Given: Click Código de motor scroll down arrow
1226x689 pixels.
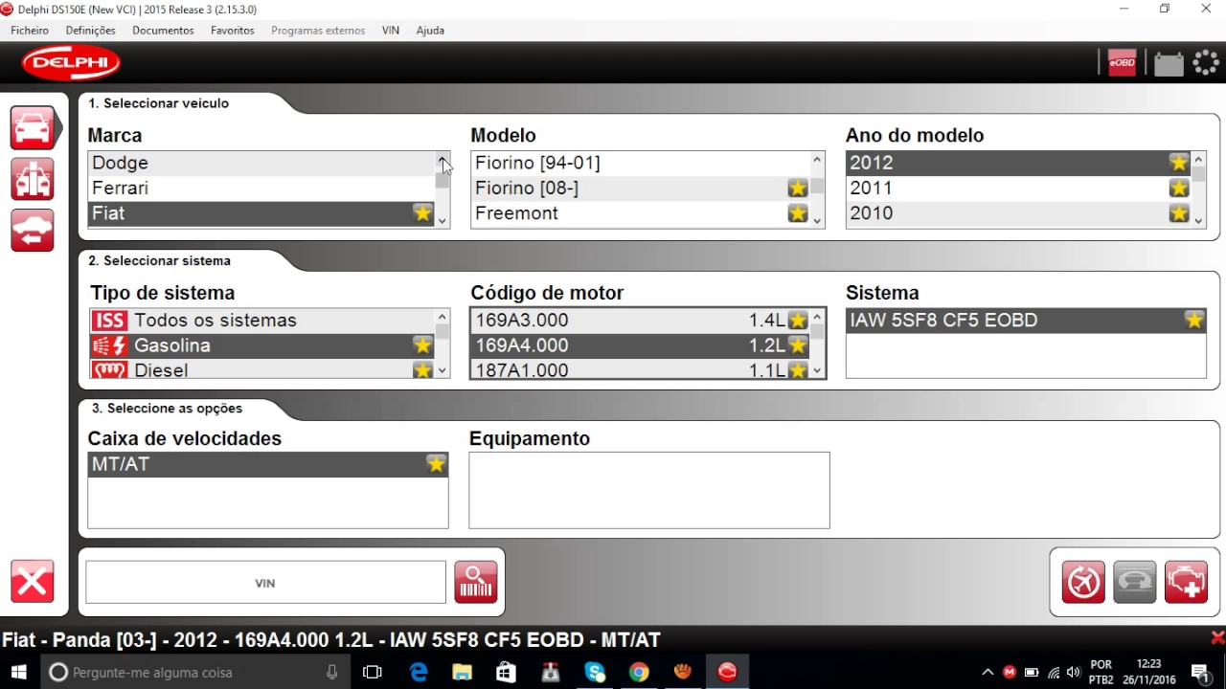Looking at the screenshot, I should click(817, 371).
